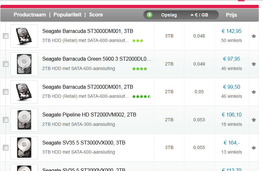
Task: Tick checkbox for Barracuda Green 5900.3
Action: click(x=6, y=64)
